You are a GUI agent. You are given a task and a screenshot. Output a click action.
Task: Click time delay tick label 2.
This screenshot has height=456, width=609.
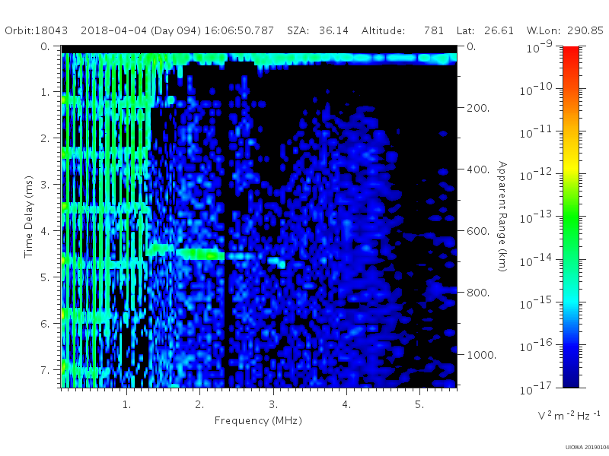click(x=45, y=138)
